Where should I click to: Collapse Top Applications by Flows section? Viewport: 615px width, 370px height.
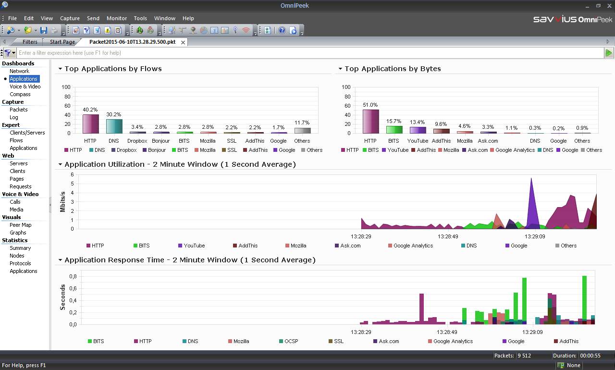(60, 69)
